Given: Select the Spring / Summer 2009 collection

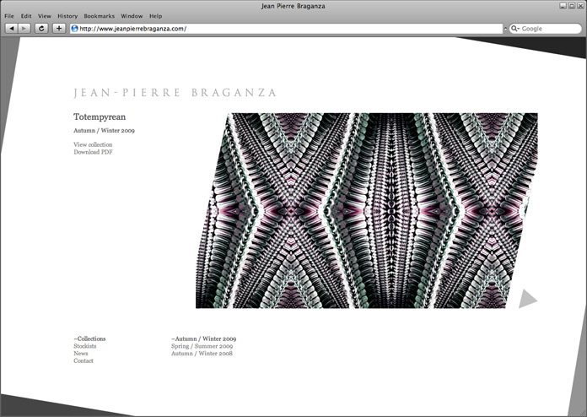Looking at the screenshot, I should pyautogui.click(x=202, y=346).
